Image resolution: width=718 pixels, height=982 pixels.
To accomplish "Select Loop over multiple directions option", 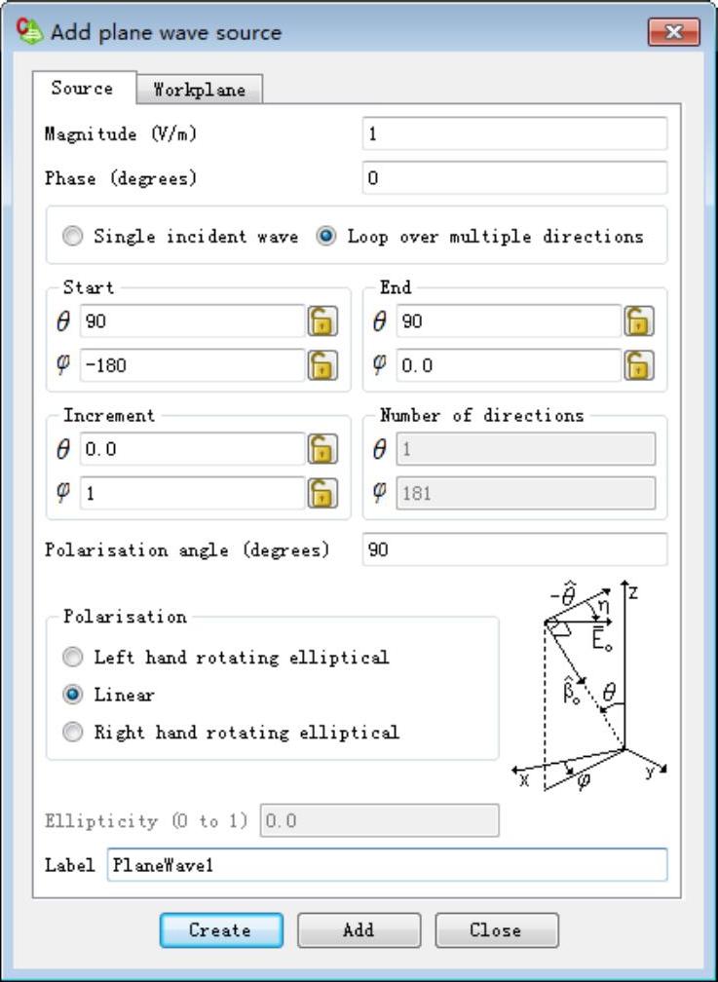I will [326, 236].
